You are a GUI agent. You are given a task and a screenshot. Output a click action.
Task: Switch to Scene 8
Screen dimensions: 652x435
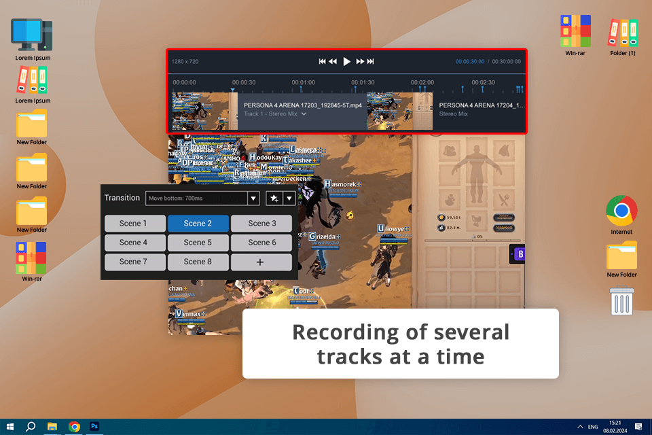click(198, 262)
